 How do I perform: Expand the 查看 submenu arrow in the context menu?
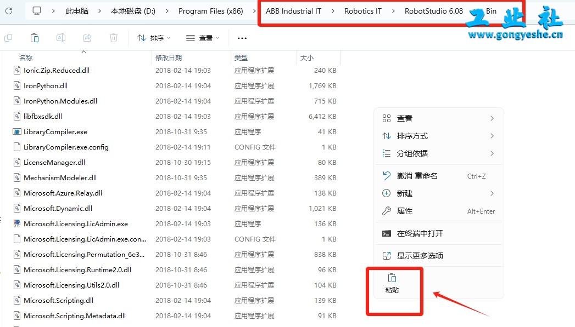[492, 118]
